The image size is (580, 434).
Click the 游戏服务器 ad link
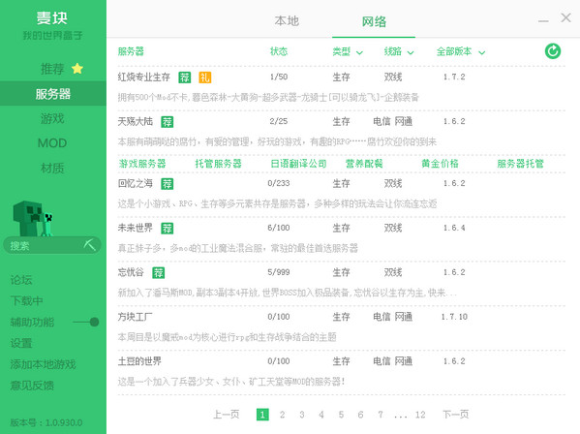coord(142,164)
